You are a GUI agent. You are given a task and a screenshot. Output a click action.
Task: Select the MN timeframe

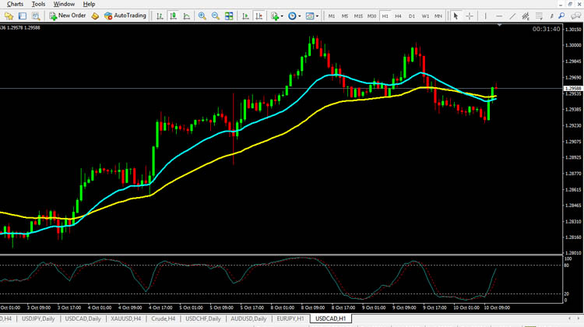(x=438, y=16)
